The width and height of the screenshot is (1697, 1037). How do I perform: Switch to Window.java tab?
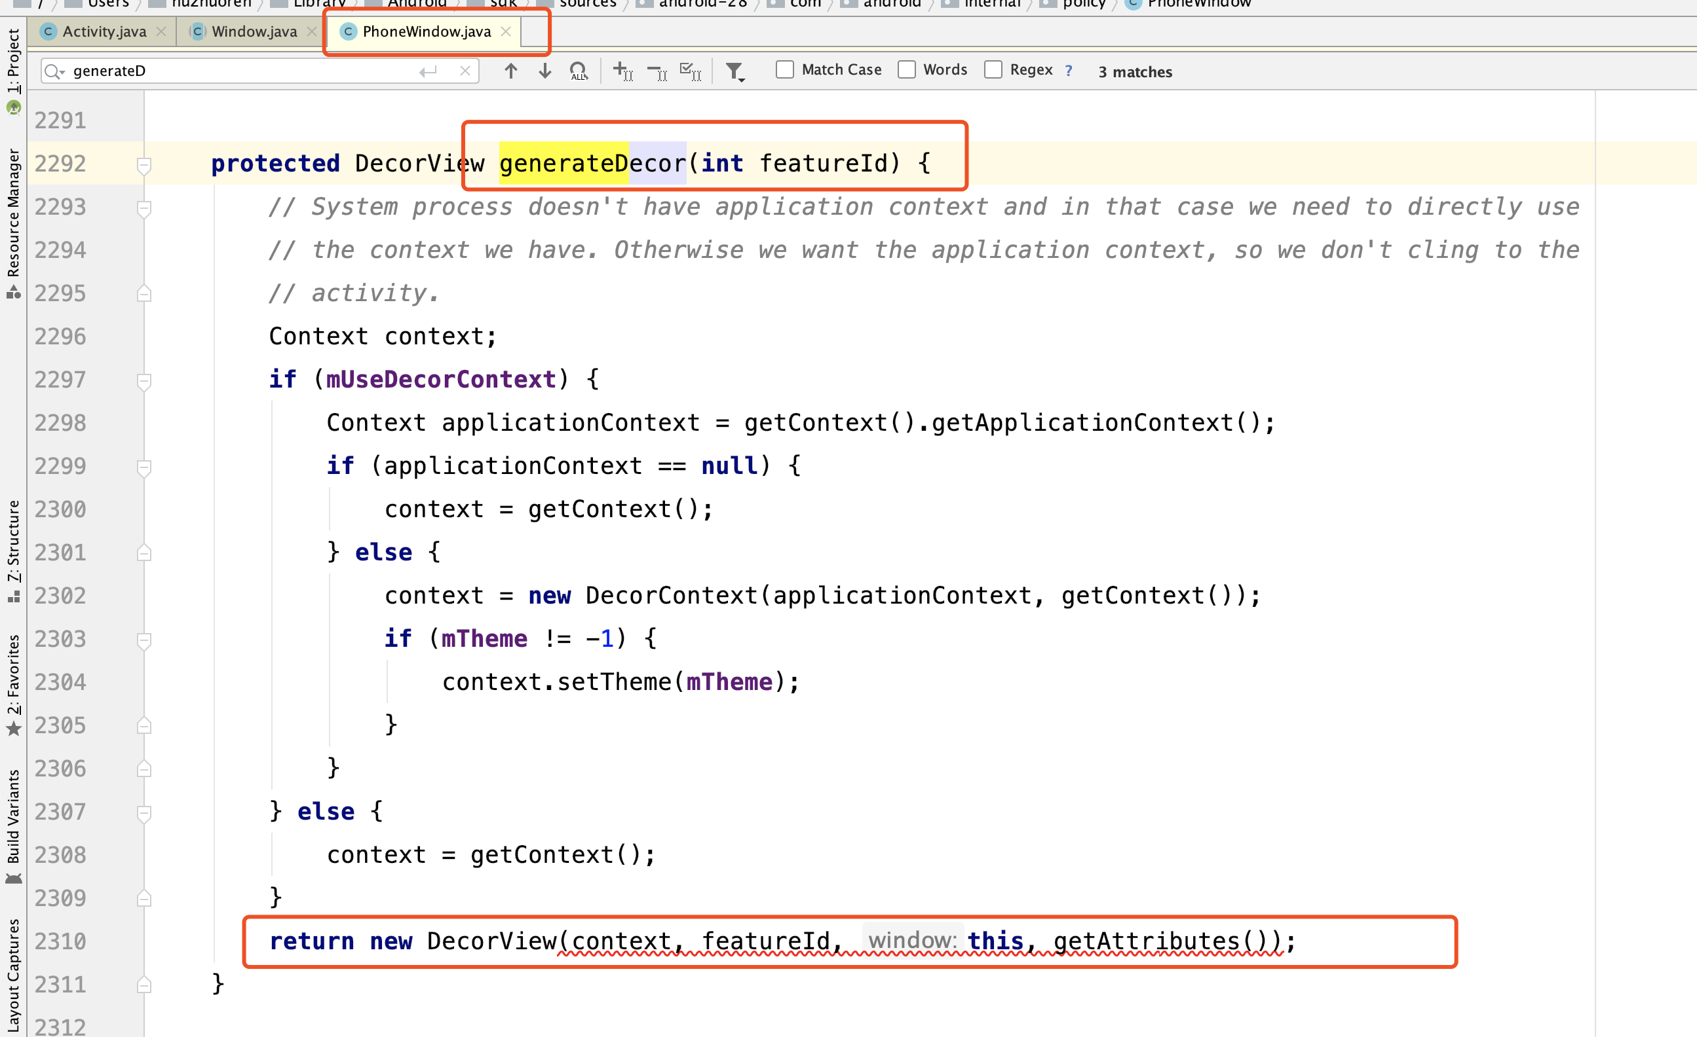pyautogui.click(x=254, y=31)
